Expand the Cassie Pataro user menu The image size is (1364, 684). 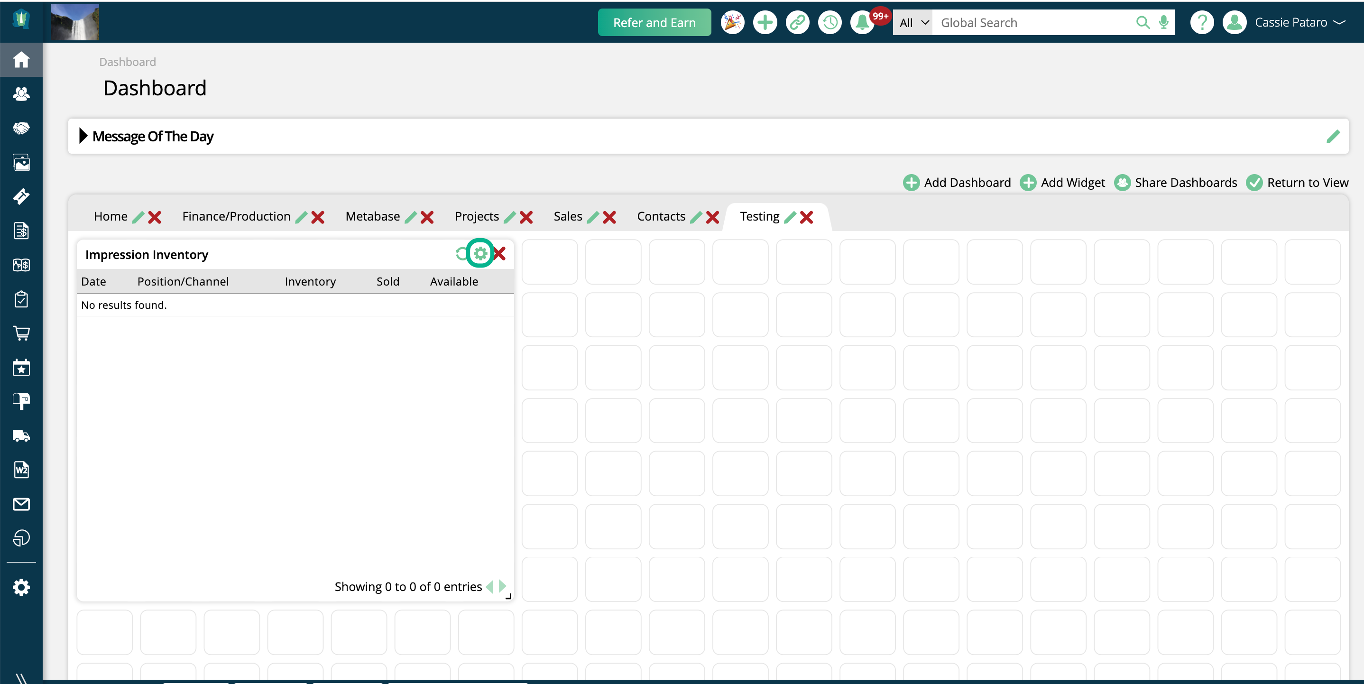1290,22
